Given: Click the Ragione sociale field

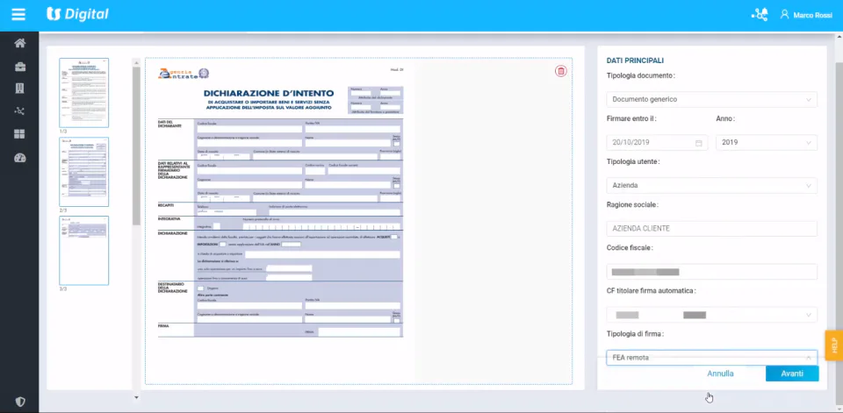Looking at the screenshot, I should pos(712,228).
